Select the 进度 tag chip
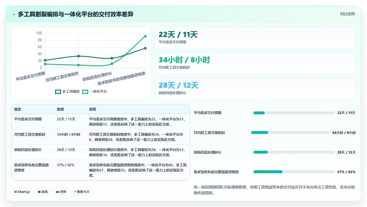 61,192
